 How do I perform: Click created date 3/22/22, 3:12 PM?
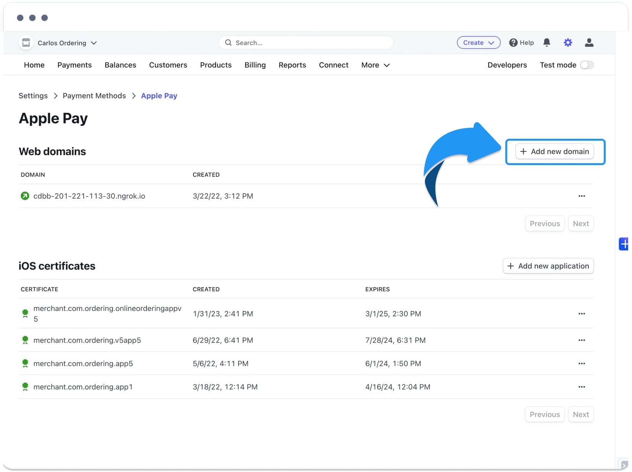pyautogui.click(x=223, y=196)
